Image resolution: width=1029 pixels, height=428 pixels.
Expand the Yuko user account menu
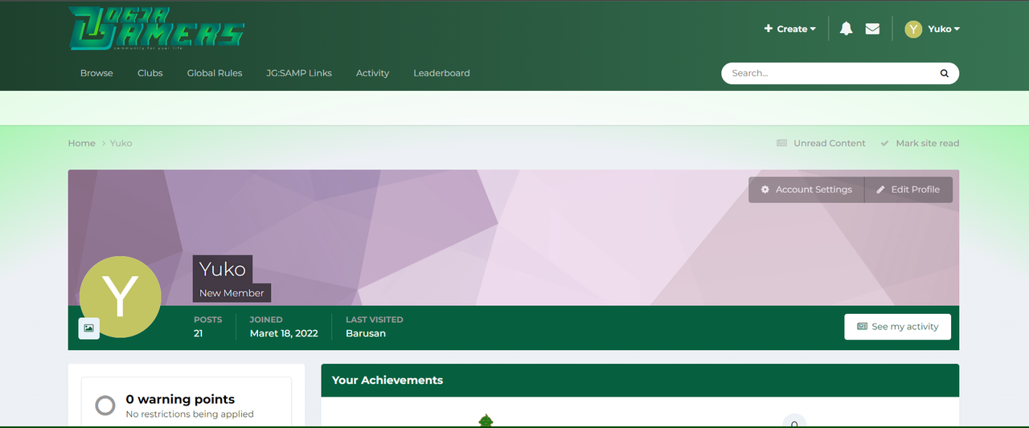pyautogui.click(x=944, y=29)
